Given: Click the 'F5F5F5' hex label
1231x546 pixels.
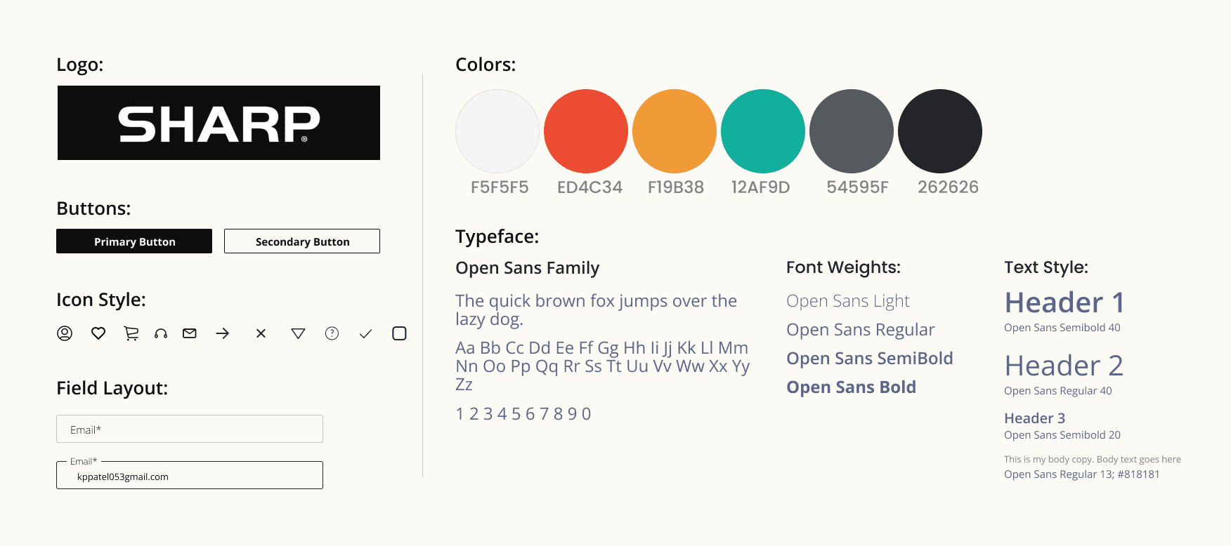Looking at the screenshot, I should 500,187.
